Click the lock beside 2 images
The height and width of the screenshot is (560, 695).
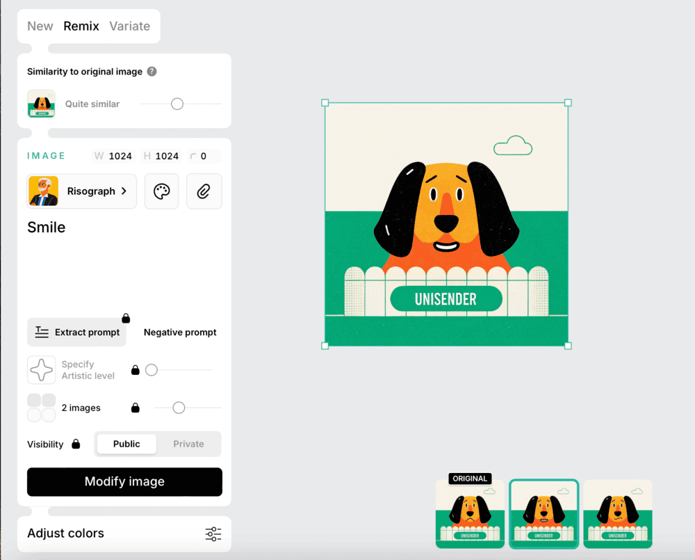pyautogui.click(x=136, y=408)
